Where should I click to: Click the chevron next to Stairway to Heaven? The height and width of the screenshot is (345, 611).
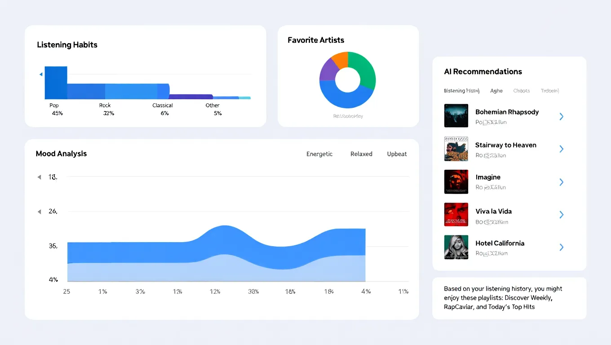tap(561, 149)
